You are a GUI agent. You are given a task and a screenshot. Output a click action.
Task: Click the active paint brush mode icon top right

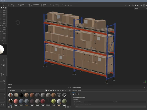pos(144,5)
